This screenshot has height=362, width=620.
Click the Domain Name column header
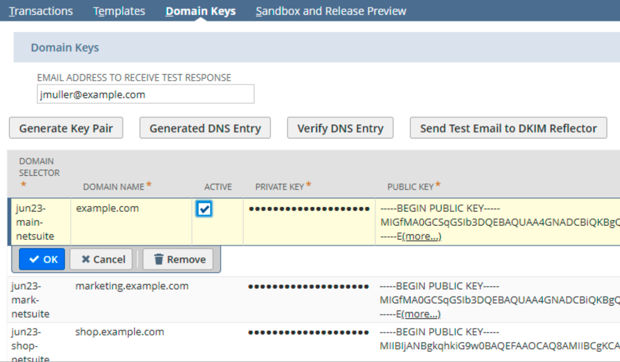(114, 187)
